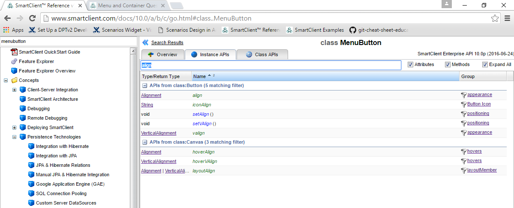The image size is (514, 208).
Task: Open the String type link for iconAlign
Action: pos(147,105)
